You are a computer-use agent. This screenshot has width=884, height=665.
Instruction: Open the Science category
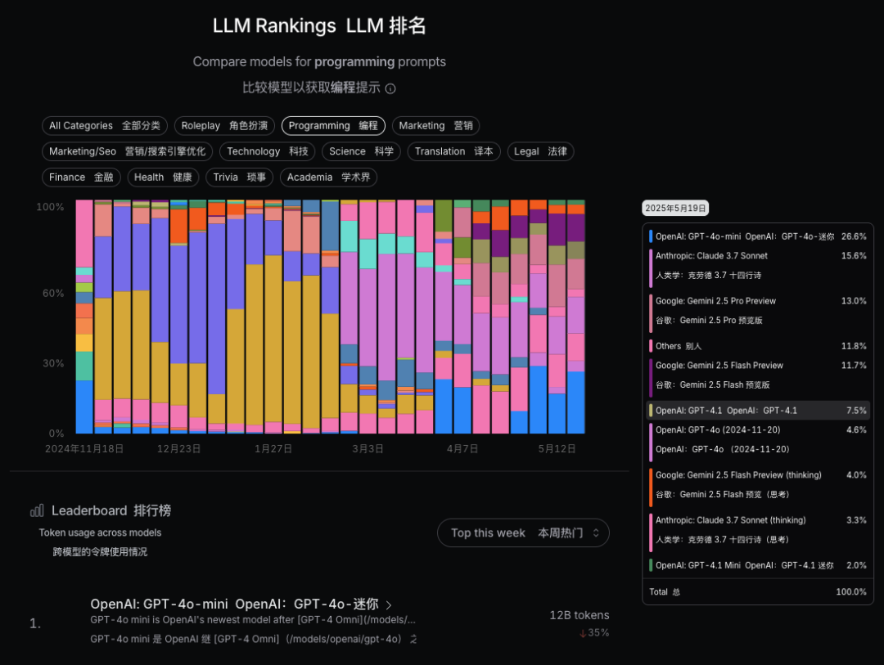(361, 151)
